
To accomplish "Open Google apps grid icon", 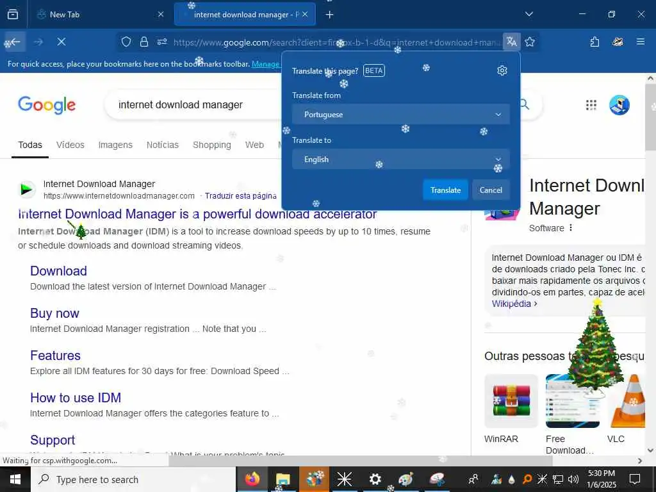I will tap(591, 105).
